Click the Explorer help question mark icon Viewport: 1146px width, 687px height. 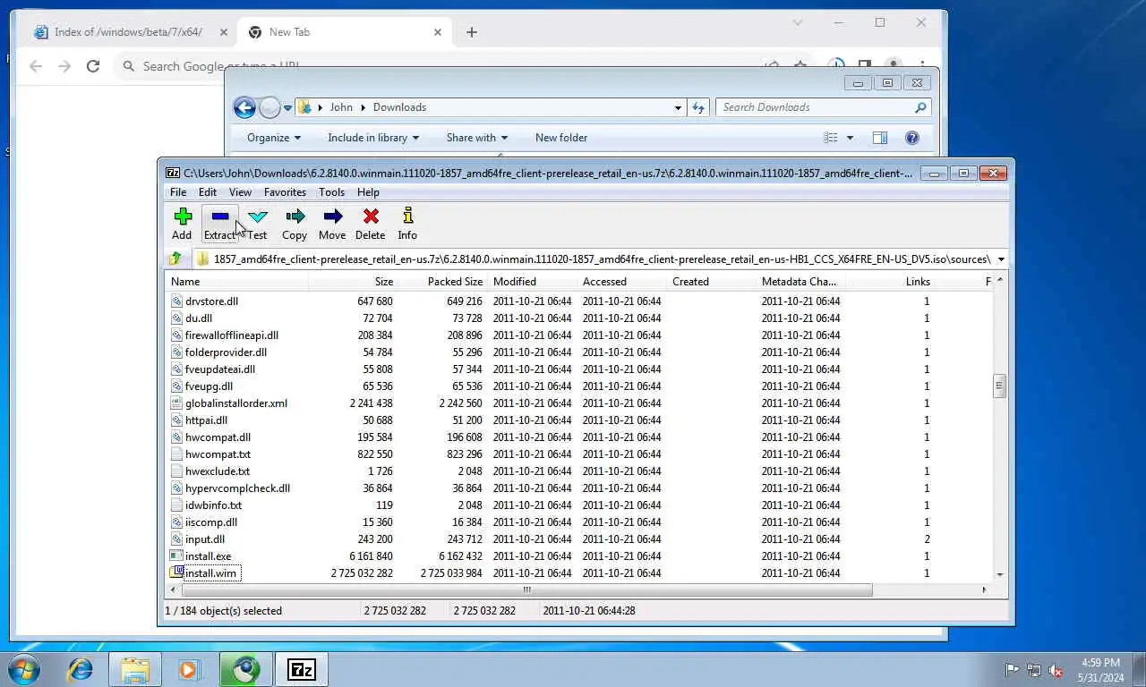(912, 138)
